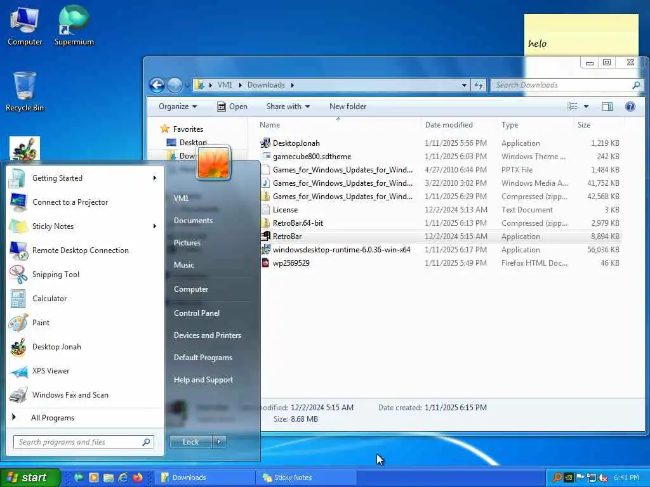This screenshot has height=487, width=650.
Task: Switch to Sticky Notes taskbar button
Action: point(305,477)
